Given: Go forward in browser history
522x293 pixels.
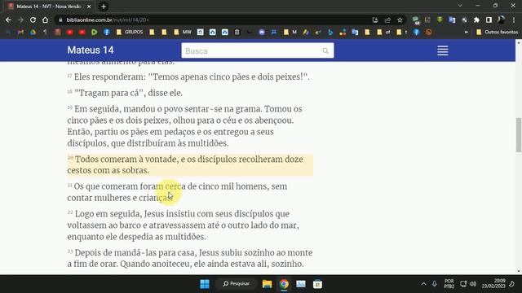Looking at the screenshot, I should tap(20, 20).
